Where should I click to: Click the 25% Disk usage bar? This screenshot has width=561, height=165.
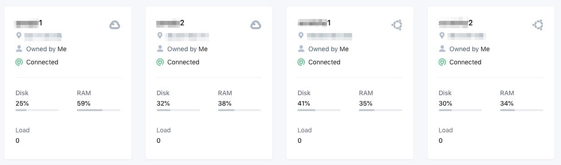pos(37,110)
